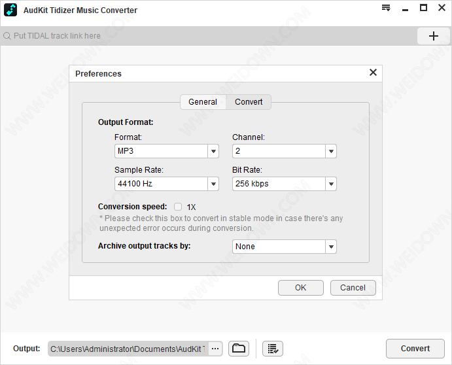This screenshot has width=452, height=365.
Task: Open the output folder icon
Action: (239, 349)
